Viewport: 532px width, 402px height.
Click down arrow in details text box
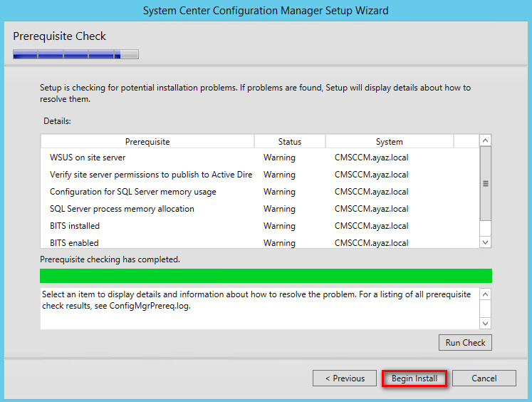pos(486,323)
